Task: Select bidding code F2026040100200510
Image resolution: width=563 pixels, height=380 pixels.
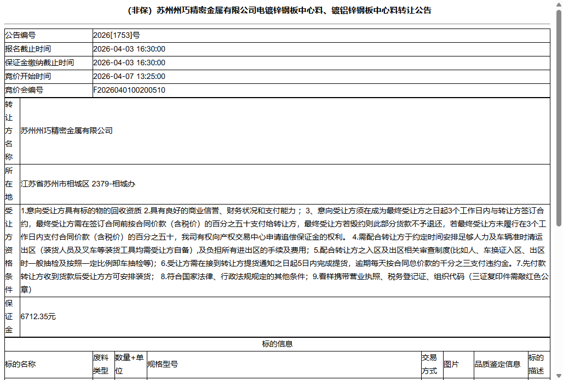Action: coord(129,90)
